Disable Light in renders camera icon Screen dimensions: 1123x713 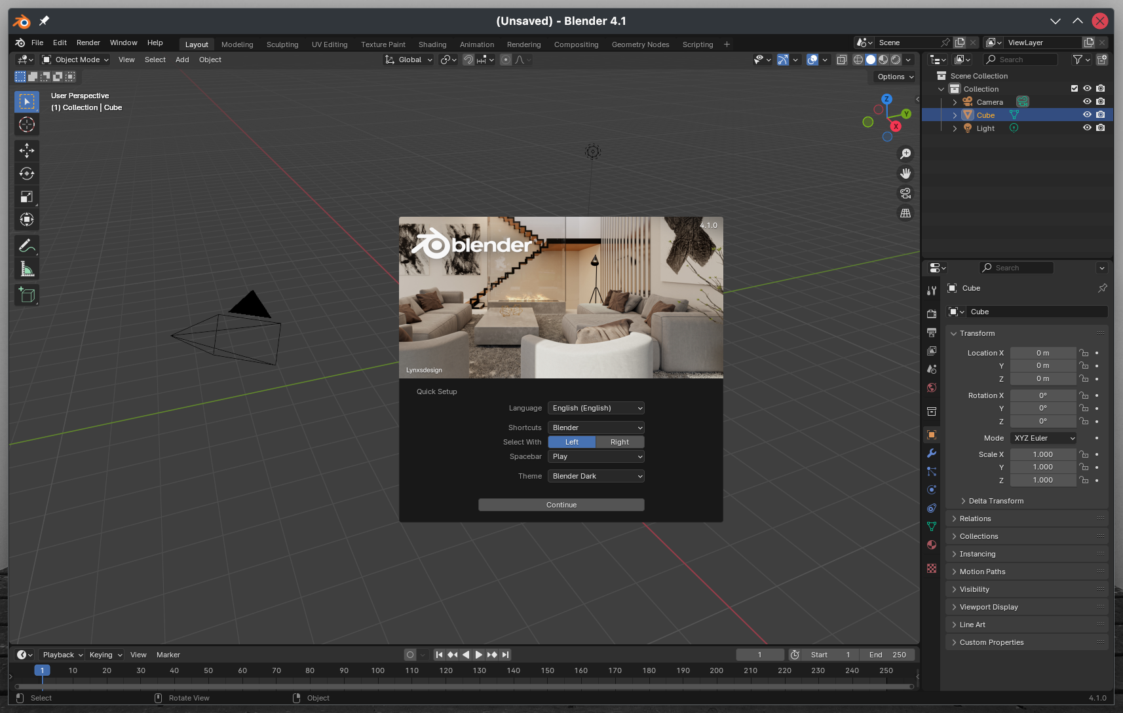(1101, 128)
